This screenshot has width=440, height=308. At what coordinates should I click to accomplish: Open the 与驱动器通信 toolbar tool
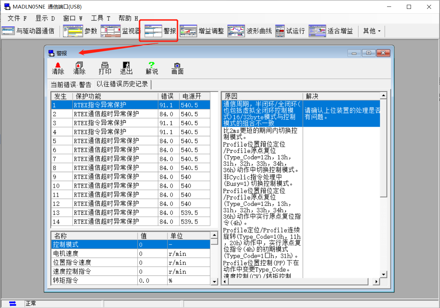pyautogui.click(x=28, y=31)
